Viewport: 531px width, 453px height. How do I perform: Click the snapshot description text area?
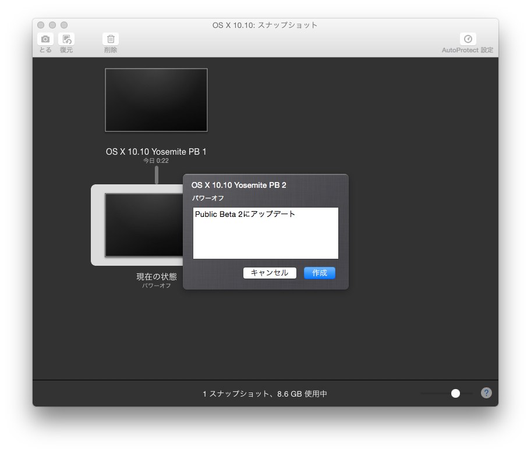(x=265, y=233)
